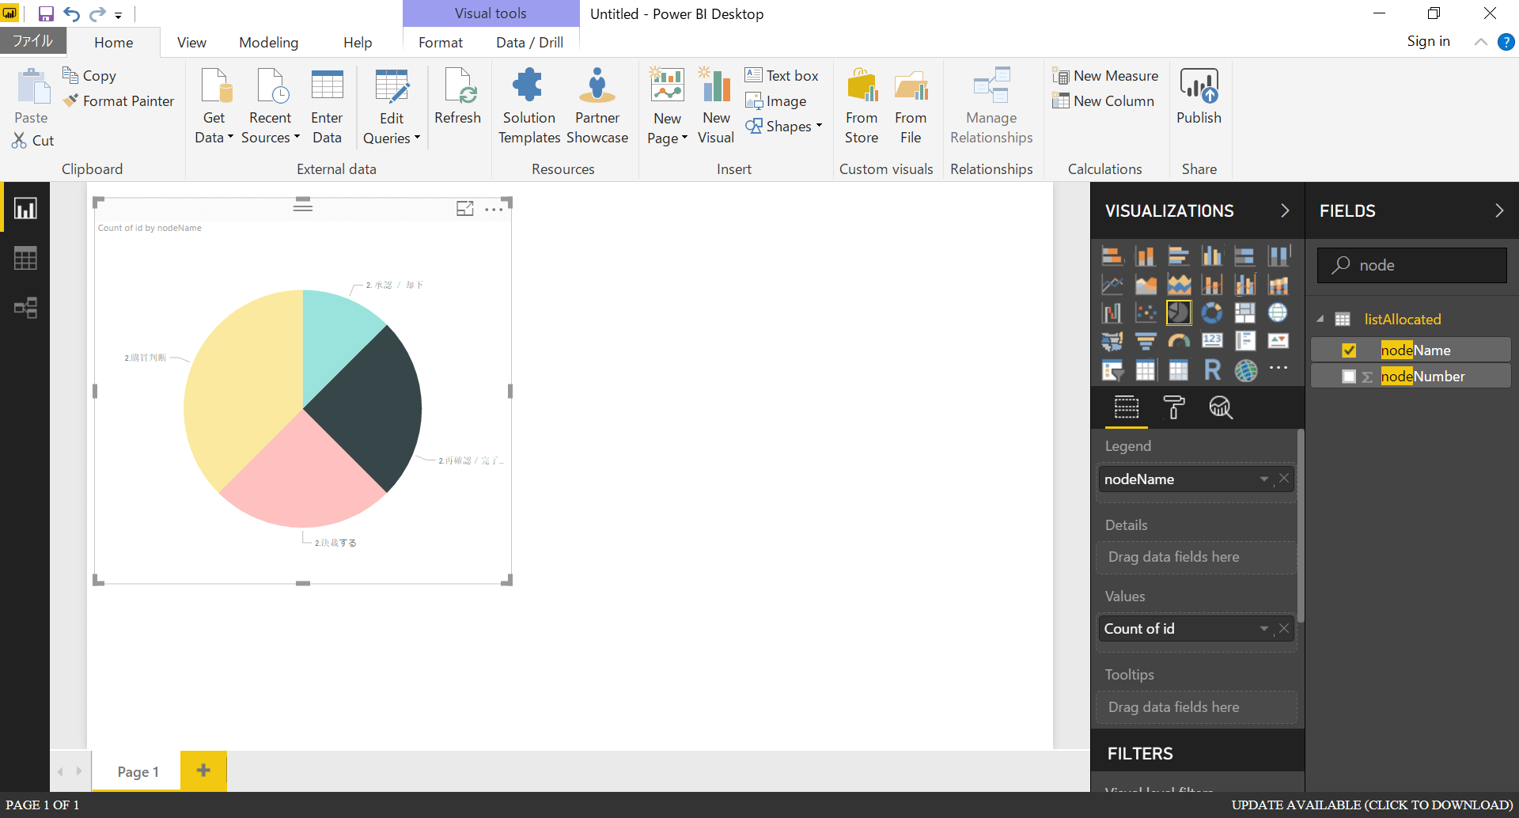Switch to the Data / Drill tab
The width and height of the screenshot is (1519, 818).
(529, 43)
